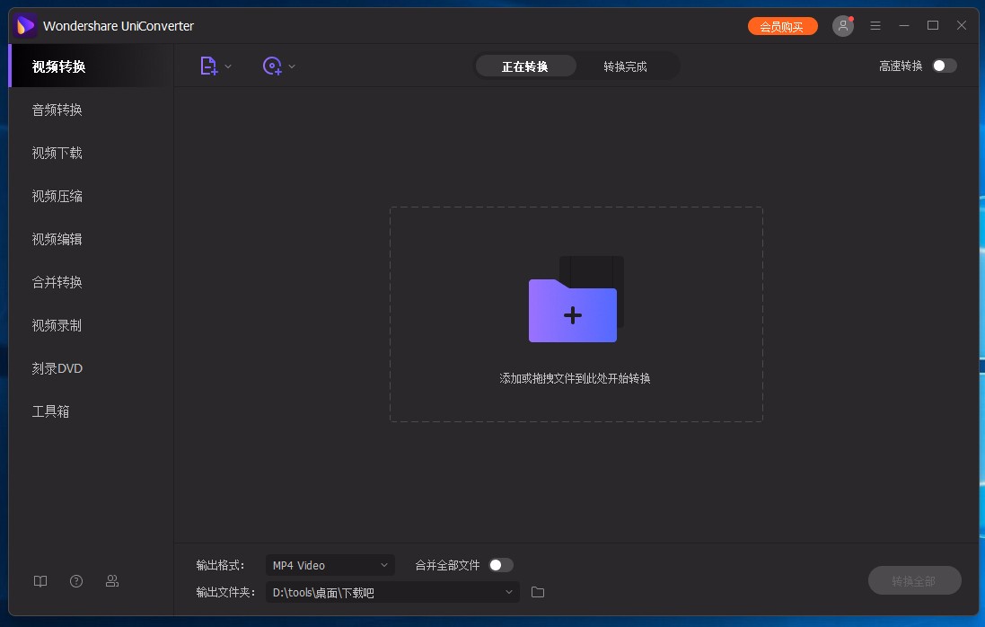Open the add-files dropdown arrow
The image size is (985, 627).
tap(227, 66)
